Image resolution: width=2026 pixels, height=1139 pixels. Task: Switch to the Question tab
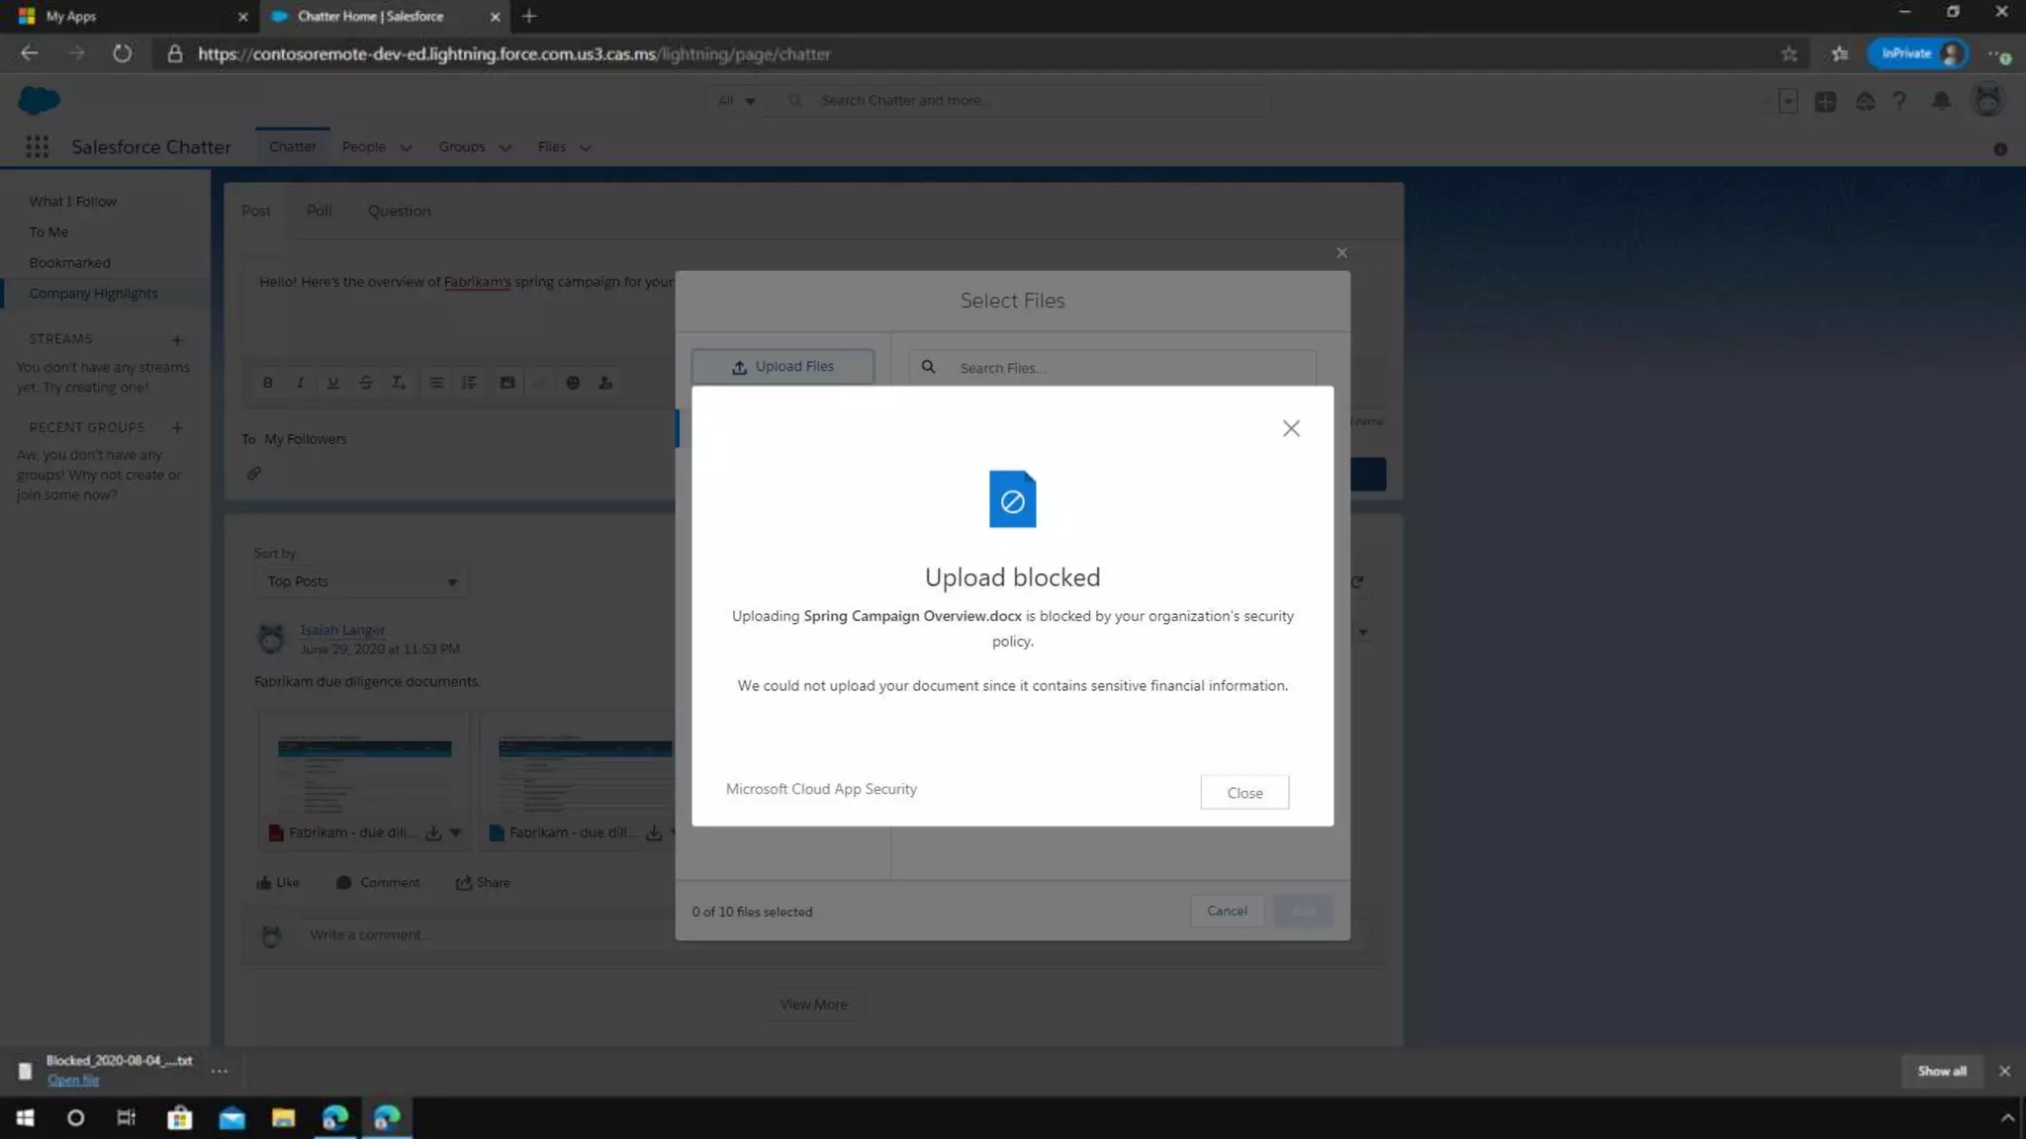click(399, 211)
